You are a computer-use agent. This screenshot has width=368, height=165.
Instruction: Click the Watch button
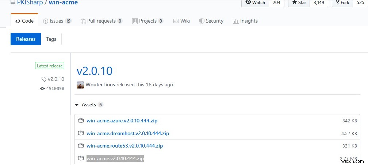(255, 3)
